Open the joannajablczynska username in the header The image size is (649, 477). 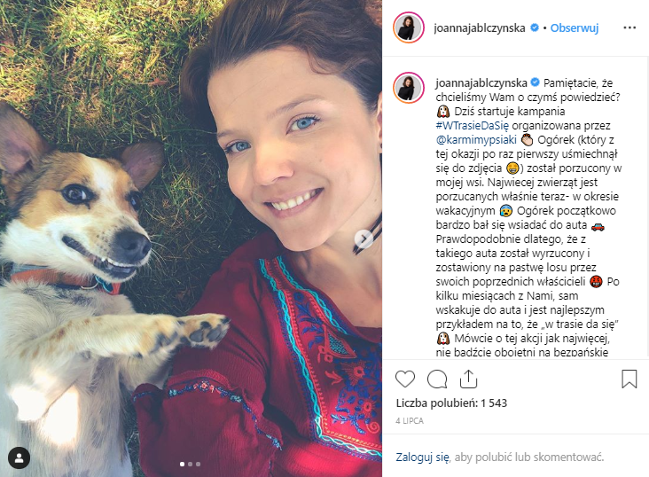480,27
